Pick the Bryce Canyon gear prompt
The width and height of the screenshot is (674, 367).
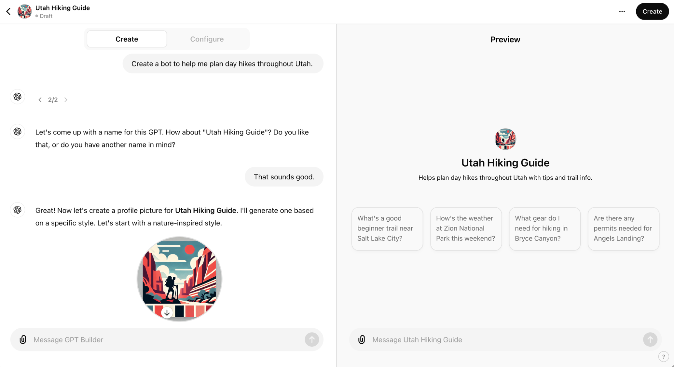coord(545,228)
